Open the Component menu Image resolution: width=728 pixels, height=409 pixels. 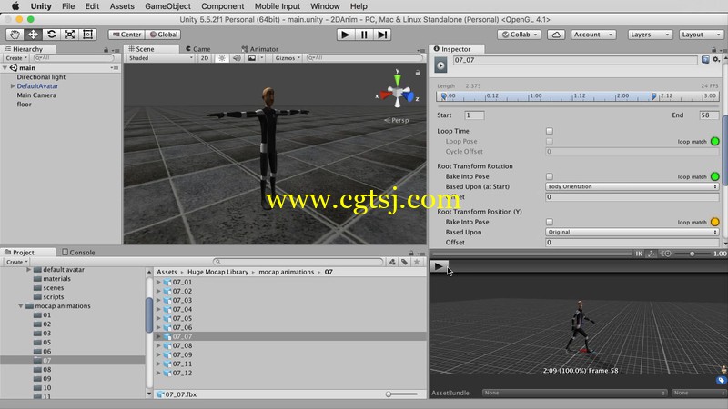(222, 6)
